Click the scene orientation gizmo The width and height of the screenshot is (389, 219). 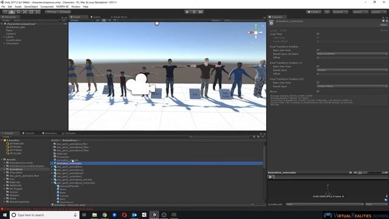coord(255,32)
